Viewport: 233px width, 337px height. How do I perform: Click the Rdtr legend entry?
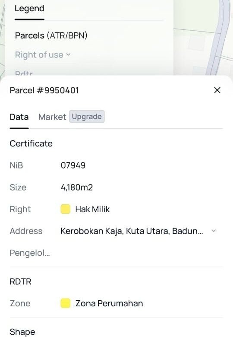[x=24, y=73]
